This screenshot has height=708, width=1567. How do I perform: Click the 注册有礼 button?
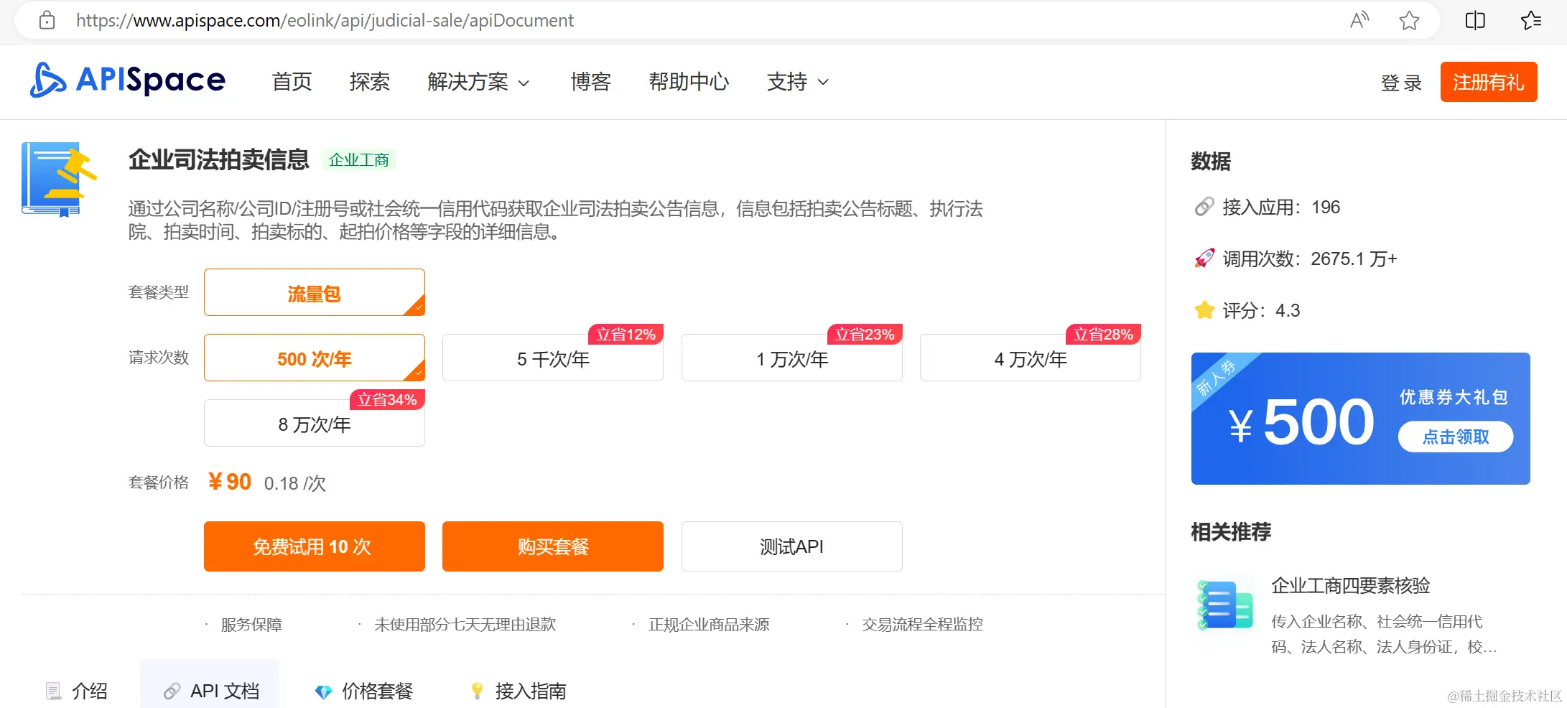pos(1489,82)
